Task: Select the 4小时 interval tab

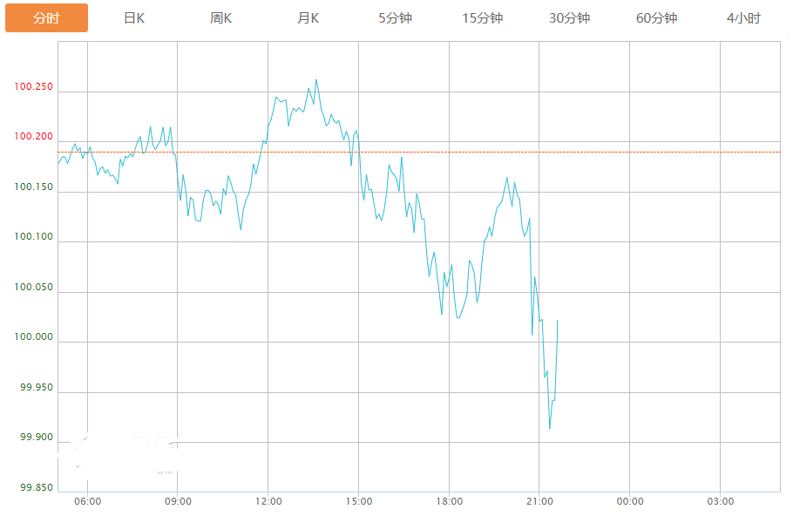Action: pos(743,18)
